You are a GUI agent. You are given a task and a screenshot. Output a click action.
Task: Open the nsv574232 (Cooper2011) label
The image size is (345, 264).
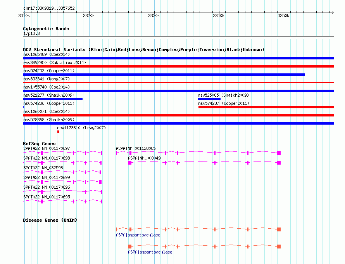(49, 71)
